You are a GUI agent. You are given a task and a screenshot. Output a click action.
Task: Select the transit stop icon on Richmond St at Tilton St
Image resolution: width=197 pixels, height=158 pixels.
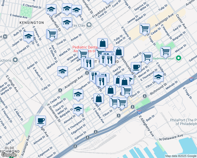(145, 96)
